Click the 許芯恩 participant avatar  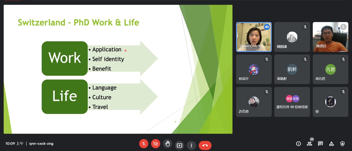click(254, 101)
